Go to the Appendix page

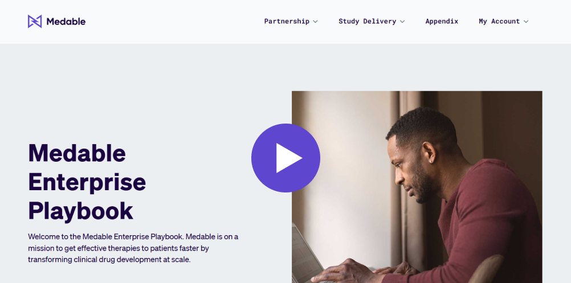(442, 22)
